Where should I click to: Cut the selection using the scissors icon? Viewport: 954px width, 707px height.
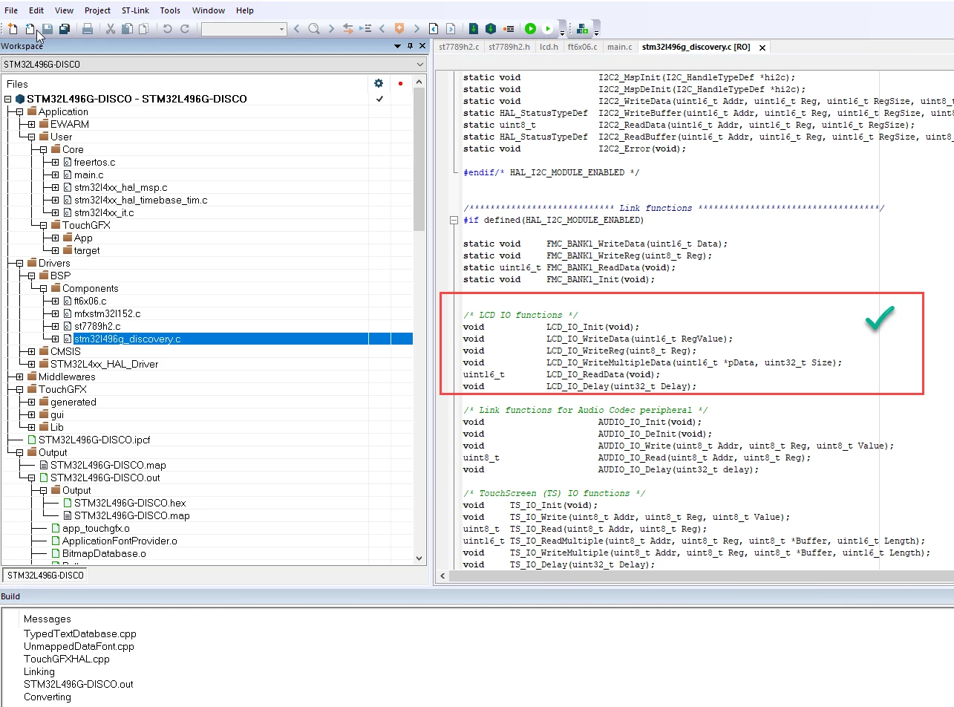tap(111, 29)
